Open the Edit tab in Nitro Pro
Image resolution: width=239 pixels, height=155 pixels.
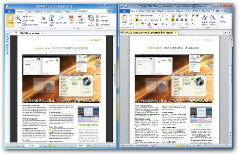click(x=29, y=12)
